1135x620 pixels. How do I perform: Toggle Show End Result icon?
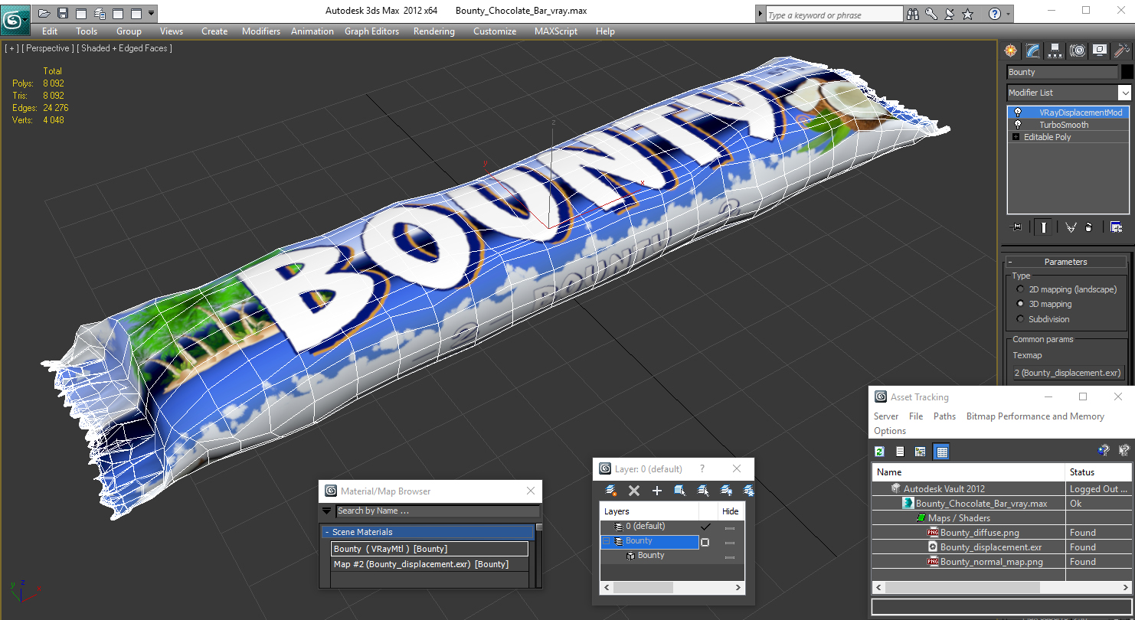point(1044,227)
